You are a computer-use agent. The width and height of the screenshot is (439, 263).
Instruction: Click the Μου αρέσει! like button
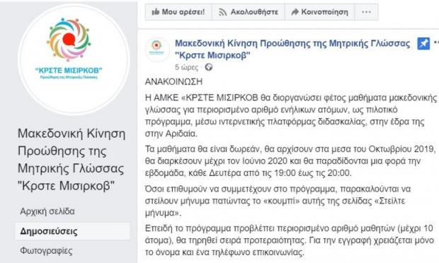(178, 12)
